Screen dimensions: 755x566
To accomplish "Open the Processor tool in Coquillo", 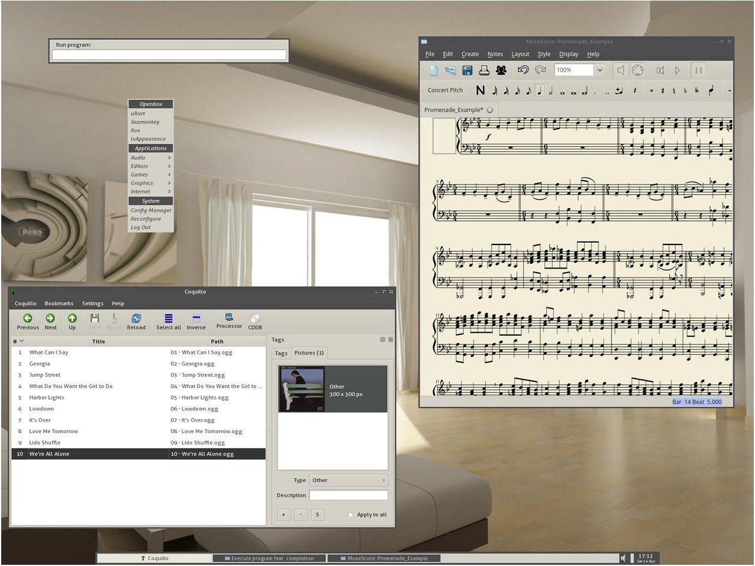I will coord(229,321).
